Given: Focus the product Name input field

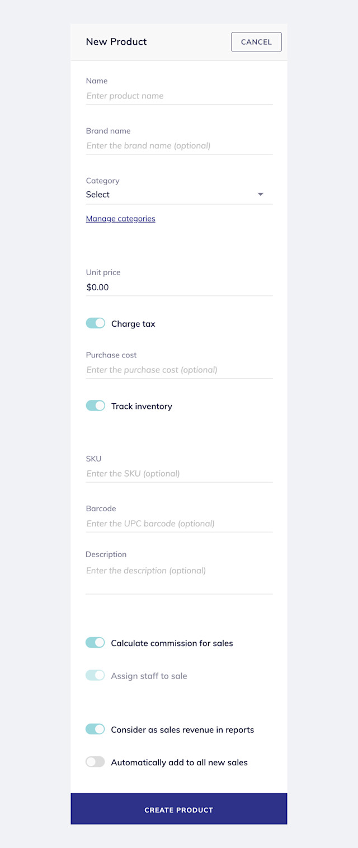Looking at the screenshot, I should click(x=179, y=96).
